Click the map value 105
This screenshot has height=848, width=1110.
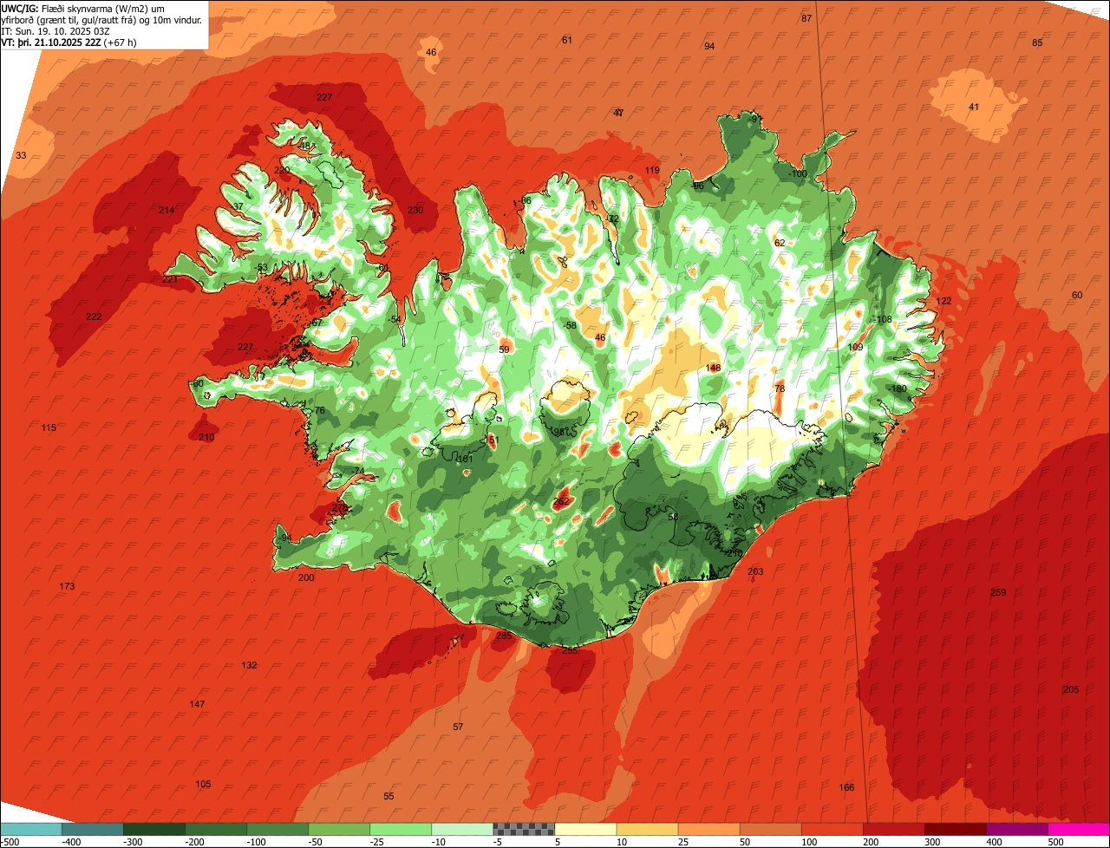pos(203,784)
